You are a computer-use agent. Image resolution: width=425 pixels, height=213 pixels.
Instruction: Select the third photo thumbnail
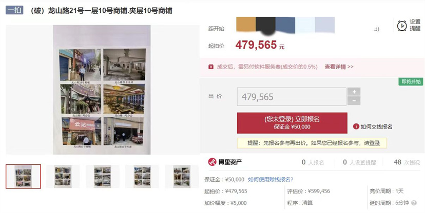point(103,176)
